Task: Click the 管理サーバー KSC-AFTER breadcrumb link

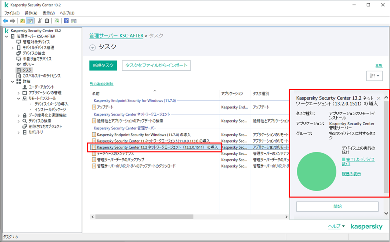Action: [116, 36]
